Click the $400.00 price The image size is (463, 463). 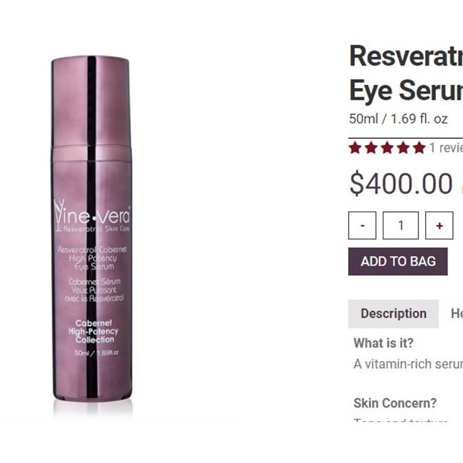click(x=401, y=184)
